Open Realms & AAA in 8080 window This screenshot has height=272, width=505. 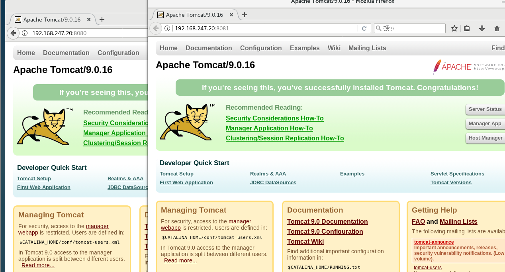(x=125, y=178)
